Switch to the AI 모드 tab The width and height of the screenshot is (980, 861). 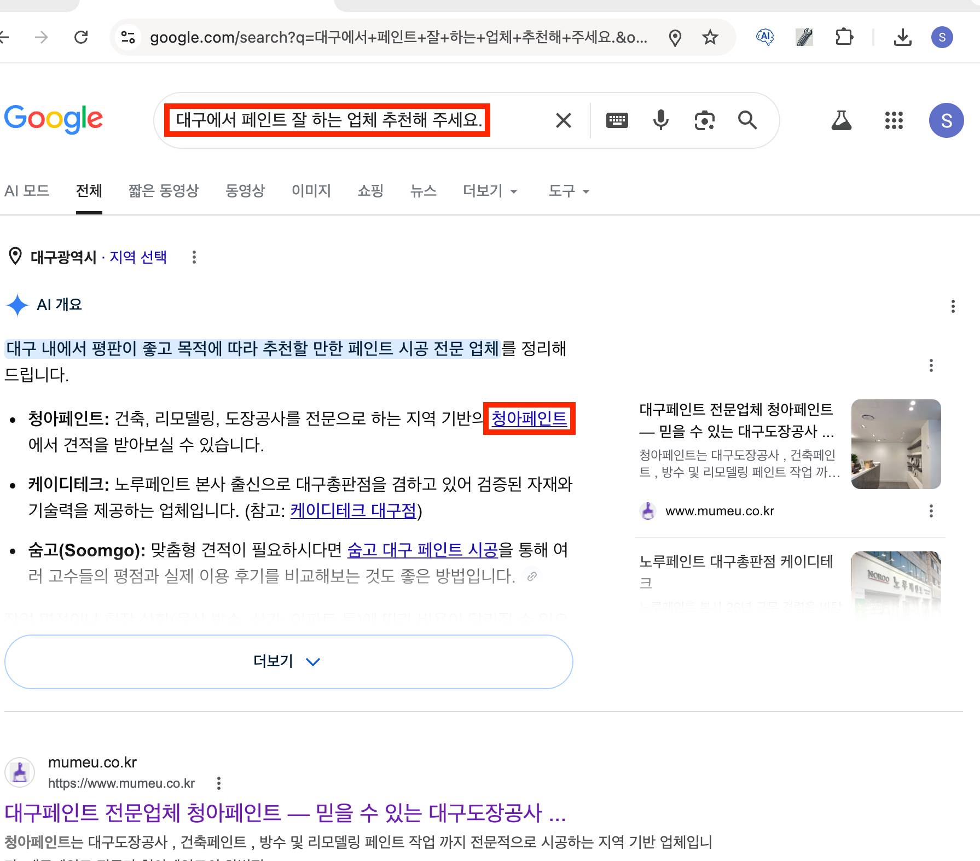click(27, 191)
